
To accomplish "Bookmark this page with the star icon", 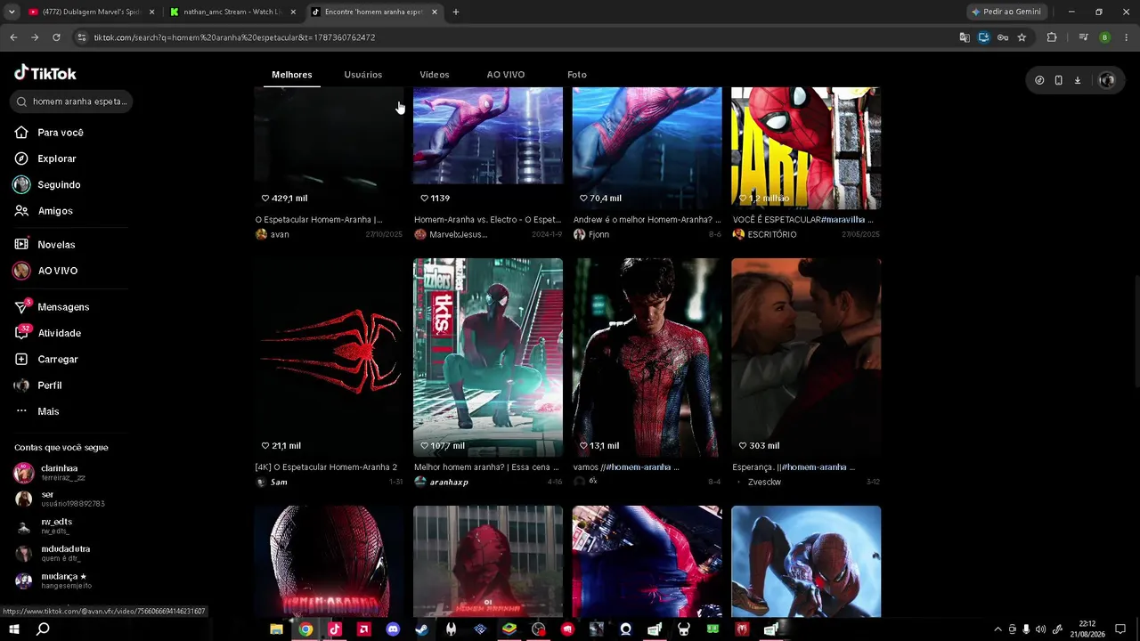I will point(1022,37).
